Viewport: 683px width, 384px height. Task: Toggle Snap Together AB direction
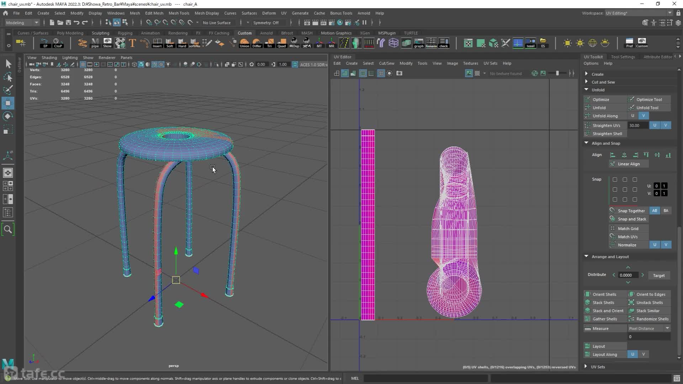pos(655,210)
